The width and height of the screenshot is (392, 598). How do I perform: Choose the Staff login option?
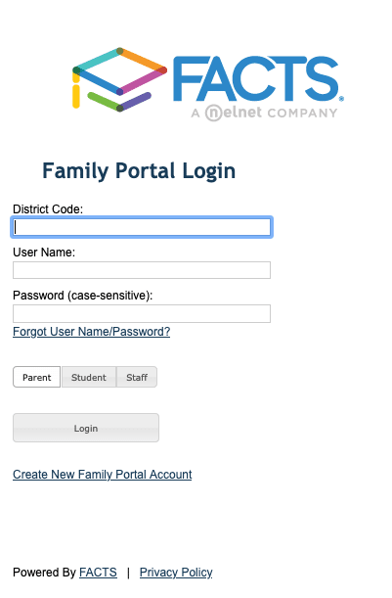137,377
